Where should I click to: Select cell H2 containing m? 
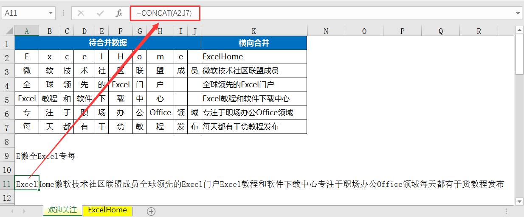(x=160, y=57)
